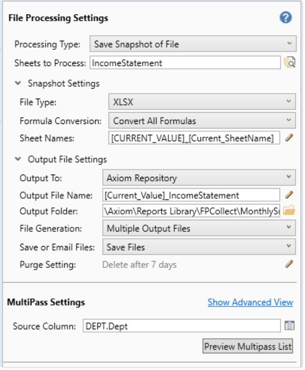Collapse the Output File Settings section
This screenshot has width=305, height=370.
[x=18, y=159]
